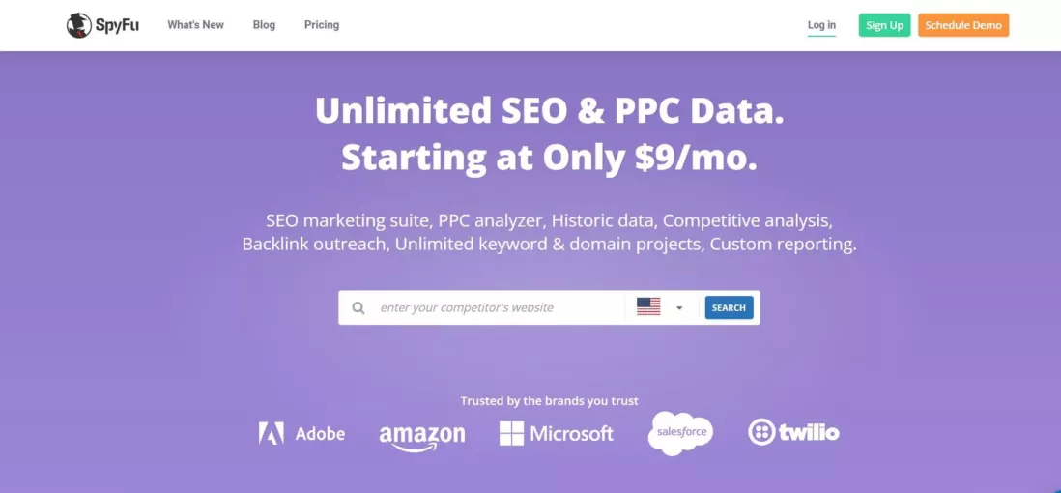Click the Twilio circular logo icon
The height and width of the screenshot is (493, 1061).
coord(762,432)
